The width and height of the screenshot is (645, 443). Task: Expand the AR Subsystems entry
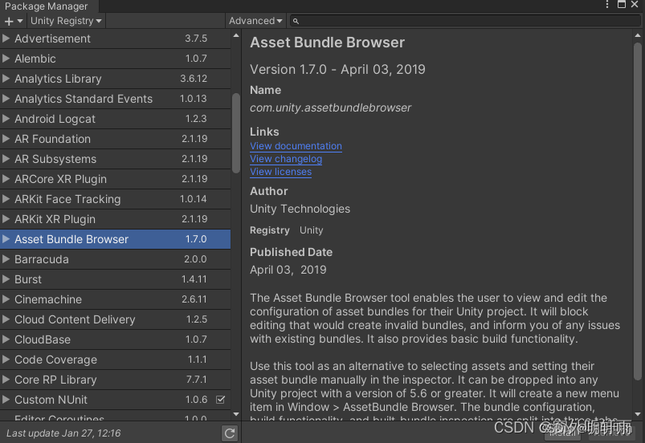point(6,159)
